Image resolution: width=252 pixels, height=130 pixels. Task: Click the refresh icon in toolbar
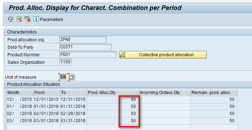coord(10,19)
